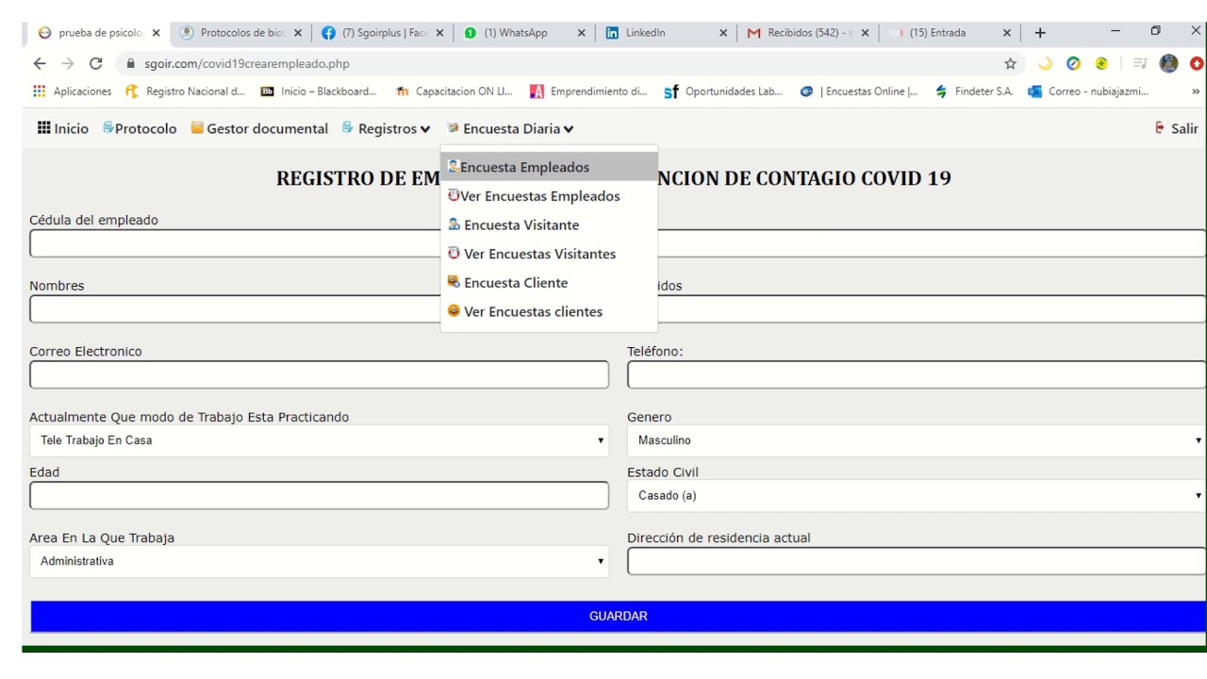Viewport: 1207px width, 679px height.
Task: Switch to the WhatsApp tab
Action: 522,32
